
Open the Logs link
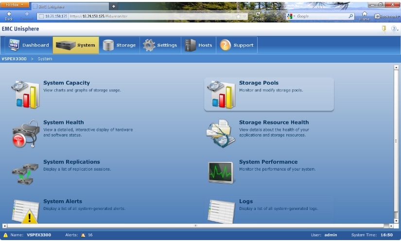click(246, 201)
